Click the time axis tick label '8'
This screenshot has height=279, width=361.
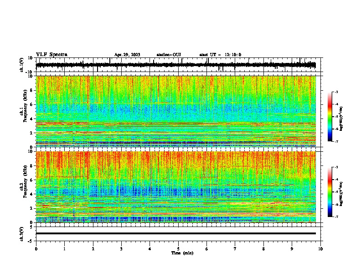[x=263, y=249]
